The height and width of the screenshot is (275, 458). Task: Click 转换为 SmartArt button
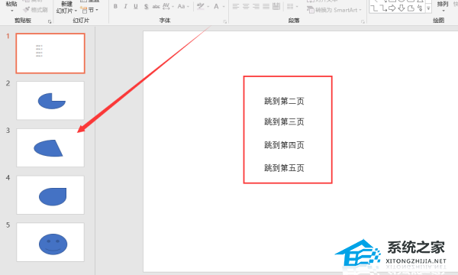[x=334, y=10]
